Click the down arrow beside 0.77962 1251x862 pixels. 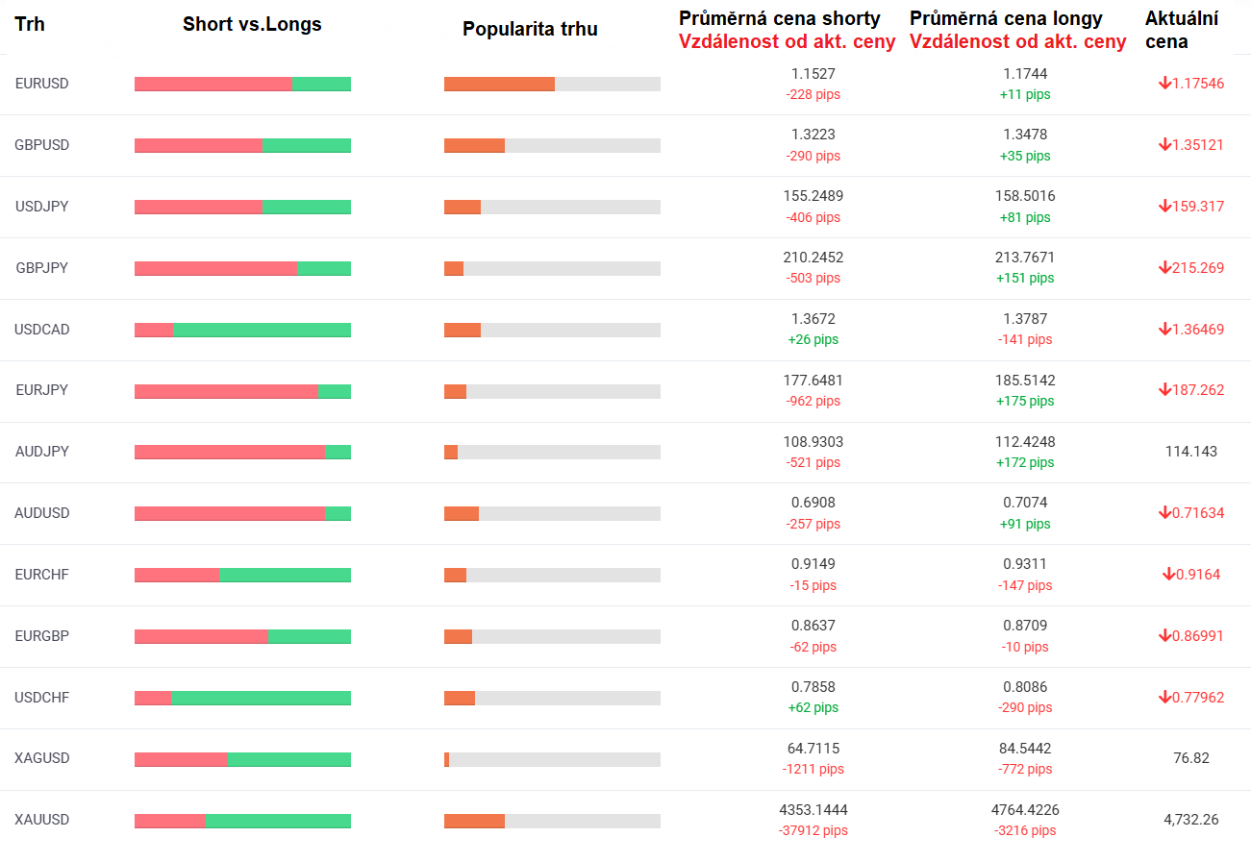1164,698
